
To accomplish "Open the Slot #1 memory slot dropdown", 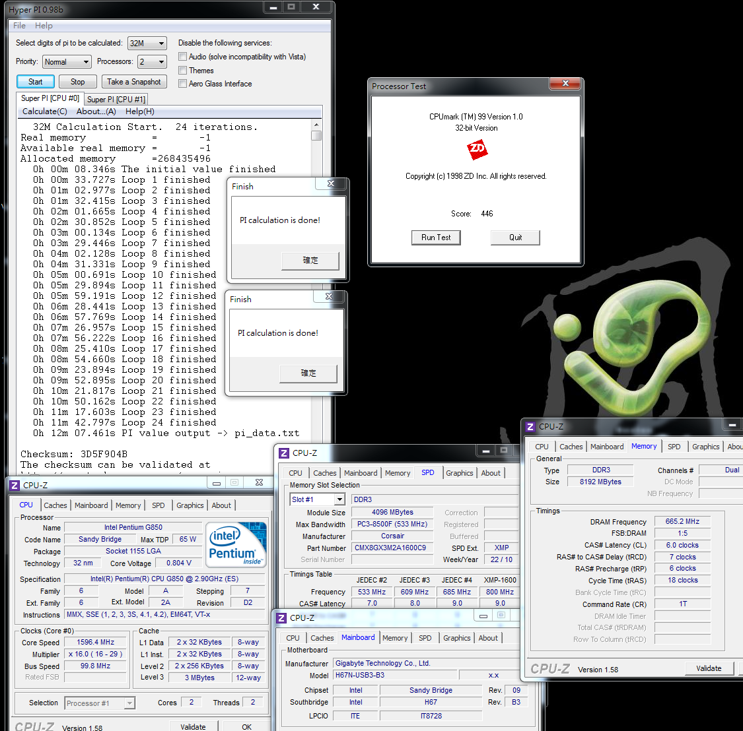I will point(339,499).
